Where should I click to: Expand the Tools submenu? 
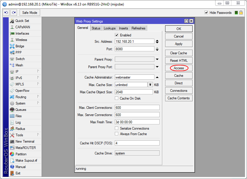(38, 135)
